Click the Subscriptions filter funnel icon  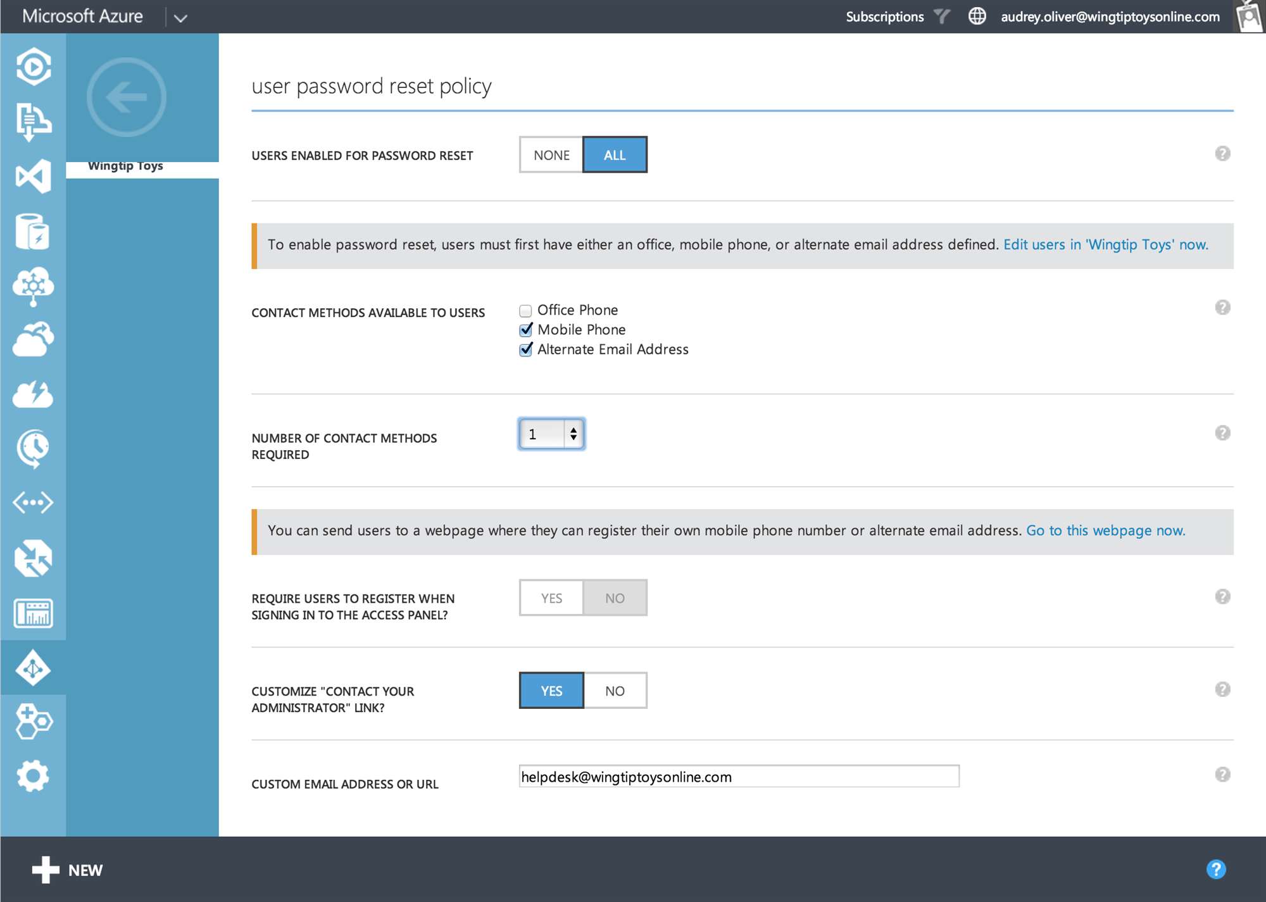[x=943, y=16]
